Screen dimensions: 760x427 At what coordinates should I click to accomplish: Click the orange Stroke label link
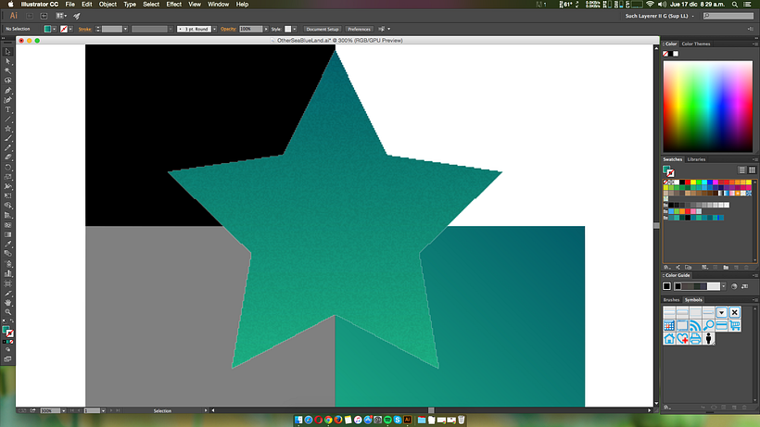85,29
